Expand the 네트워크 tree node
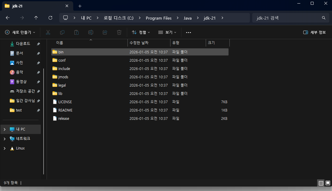The width and height of the screenshot is (332, 191). pos(4,139)
